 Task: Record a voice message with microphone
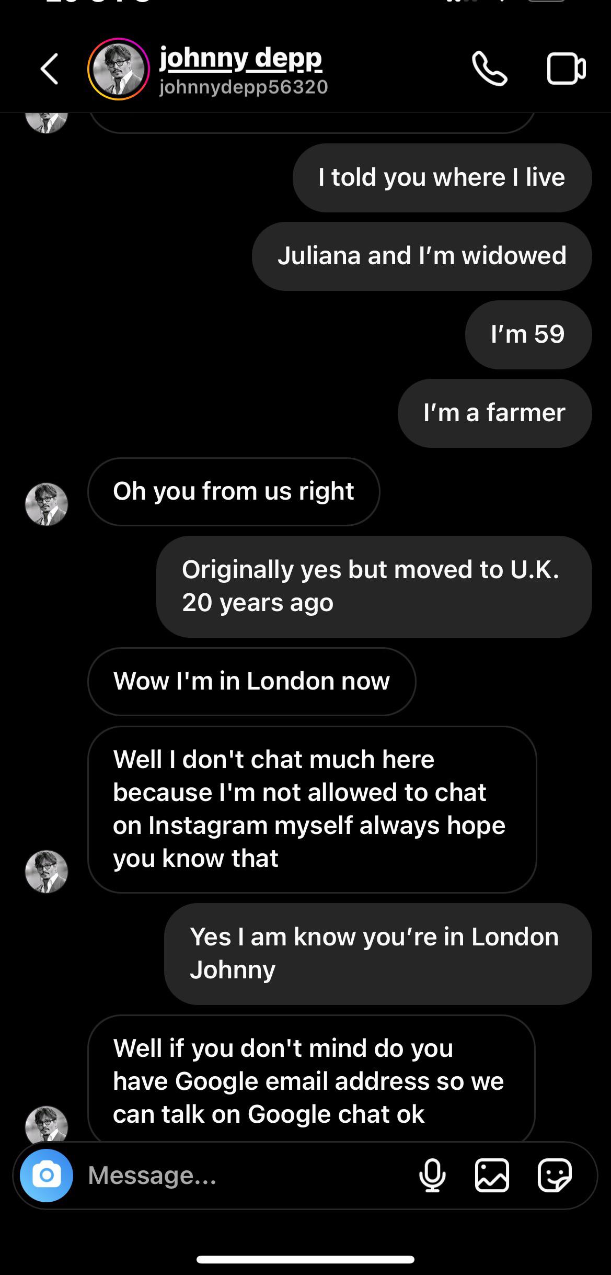click(432, 1175)
